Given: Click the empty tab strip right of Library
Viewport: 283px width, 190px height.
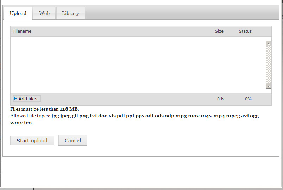Looking at the screenshot, I should (183, 13).
